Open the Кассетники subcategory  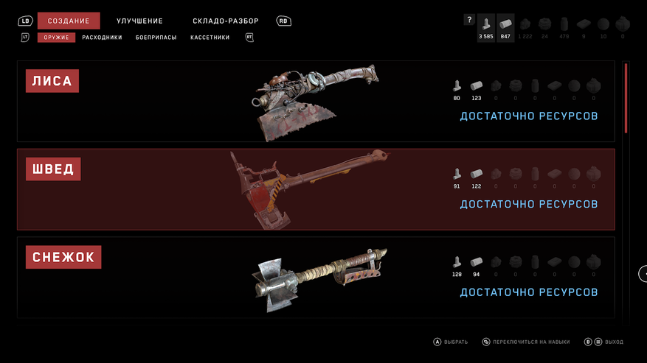210,38
